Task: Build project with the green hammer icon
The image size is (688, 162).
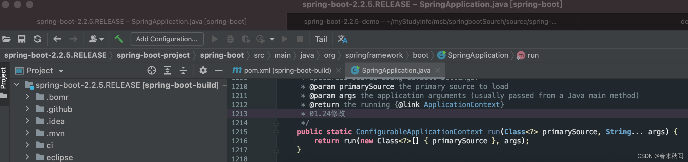Action: (x=118, y=39)
